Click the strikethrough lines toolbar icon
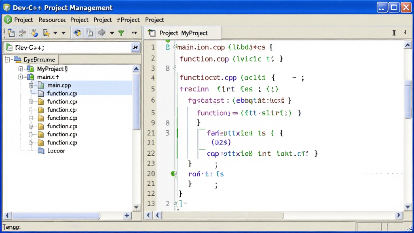This screenshot has width=414, height=233. pyautogui.click(x=23, y=33)
